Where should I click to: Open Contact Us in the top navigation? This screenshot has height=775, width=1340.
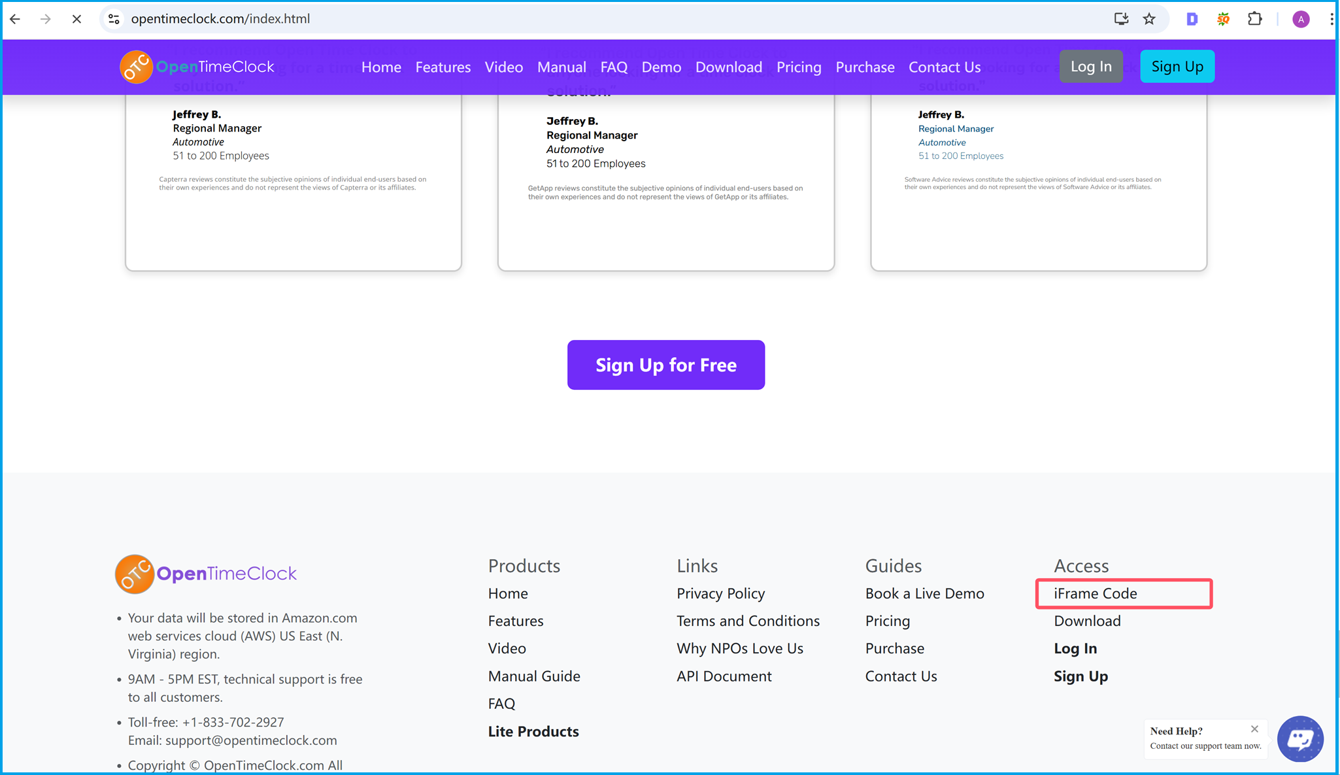pos(945,67)
